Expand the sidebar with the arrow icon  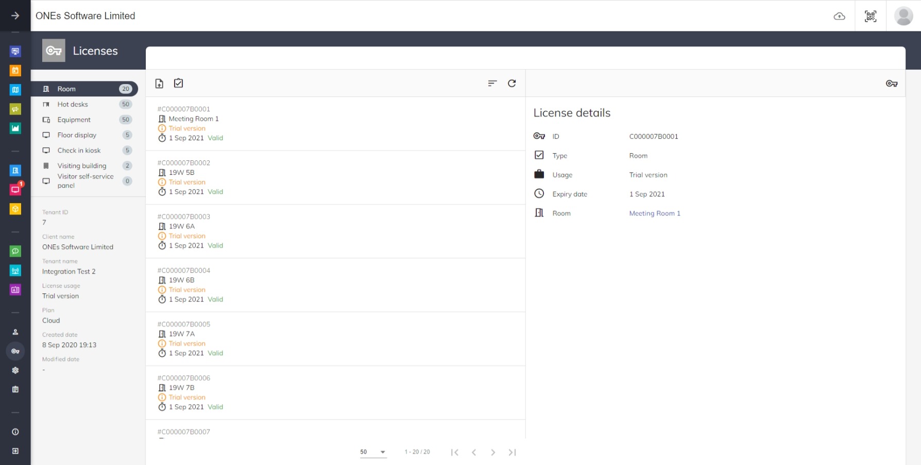(15, 16)
